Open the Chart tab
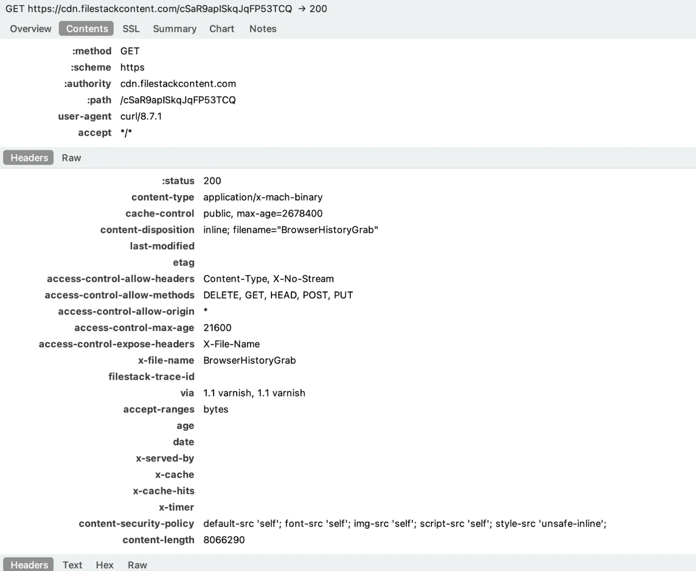696x571 pixels. click(221, 29)
